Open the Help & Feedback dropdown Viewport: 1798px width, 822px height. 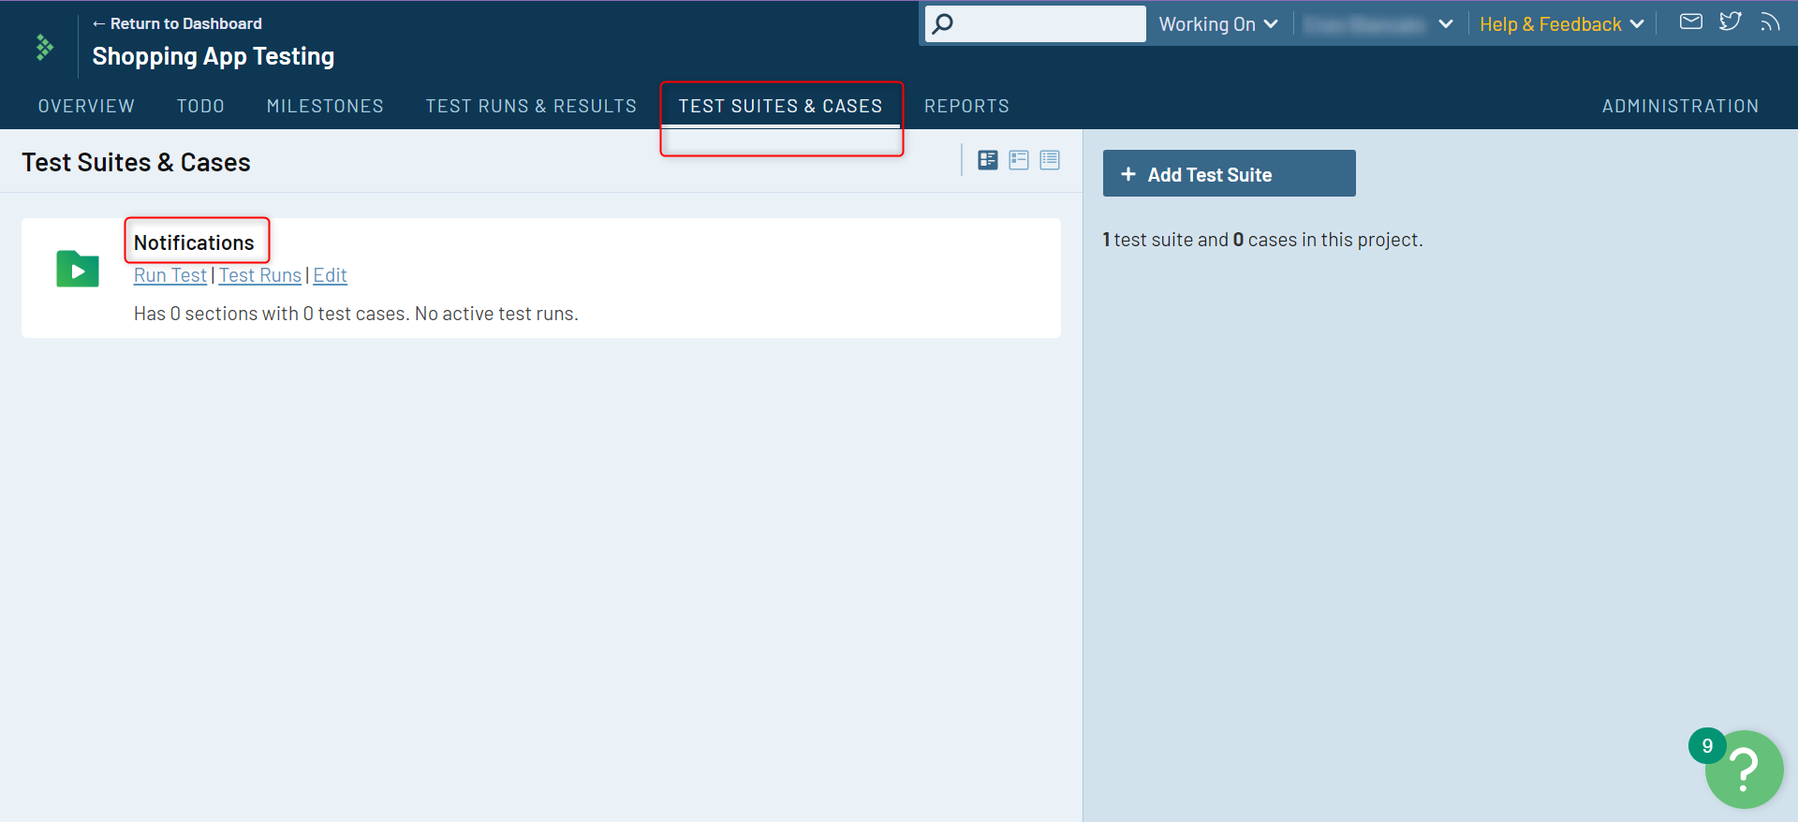point(1561,24)
